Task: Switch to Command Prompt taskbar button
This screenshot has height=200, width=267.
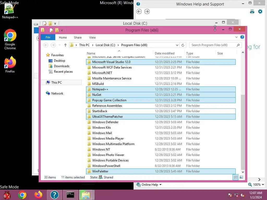Action: [x=70, y=195]
